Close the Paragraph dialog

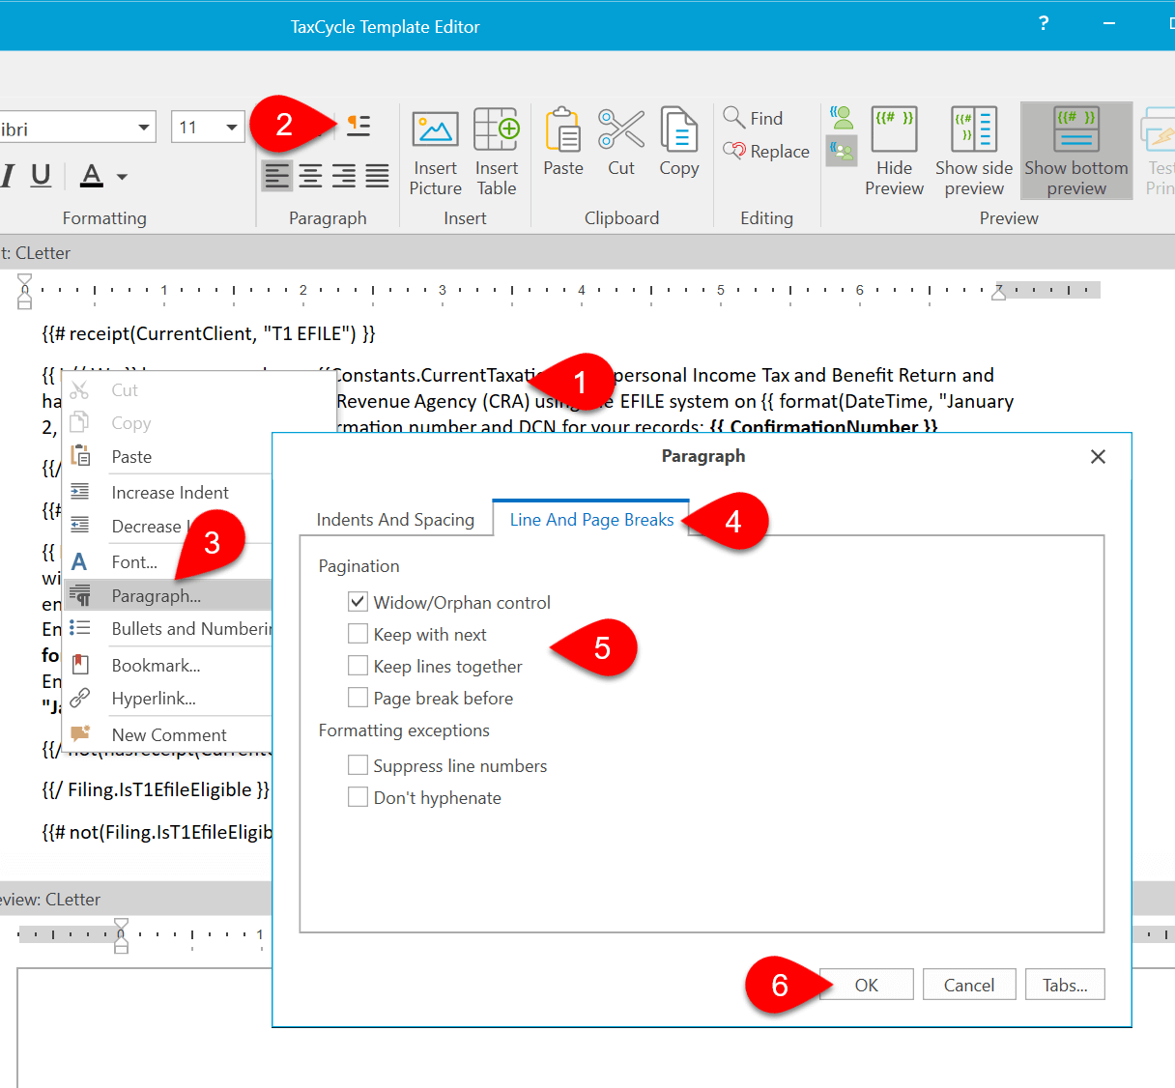[1098, 456]
